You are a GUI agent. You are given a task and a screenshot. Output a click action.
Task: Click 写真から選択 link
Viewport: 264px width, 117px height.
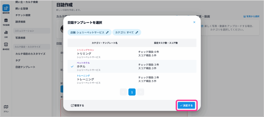[x=251, y=16]
